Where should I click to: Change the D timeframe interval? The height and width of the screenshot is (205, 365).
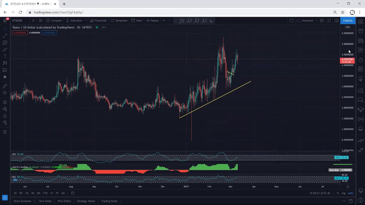pos(33,20)
